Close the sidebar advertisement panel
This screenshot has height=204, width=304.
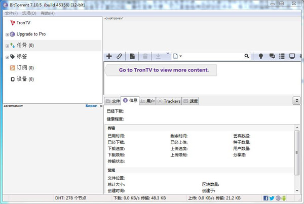101,106
